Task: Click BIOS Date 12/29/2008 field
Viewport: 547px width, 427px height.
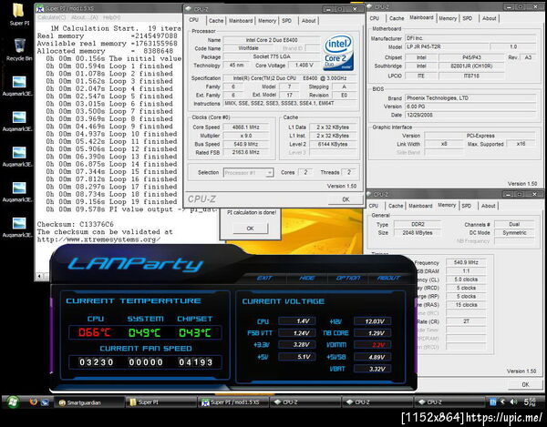Action: click(x=470, y=115)
